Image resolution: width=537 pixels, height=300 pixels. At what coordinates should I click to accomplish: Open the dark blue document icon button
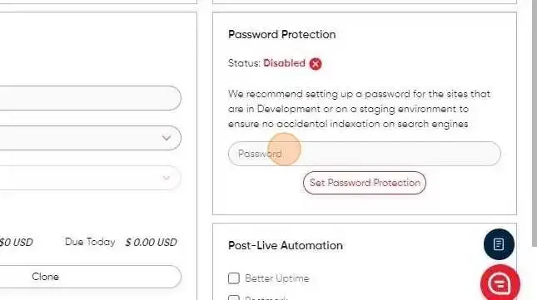(499, 244)
